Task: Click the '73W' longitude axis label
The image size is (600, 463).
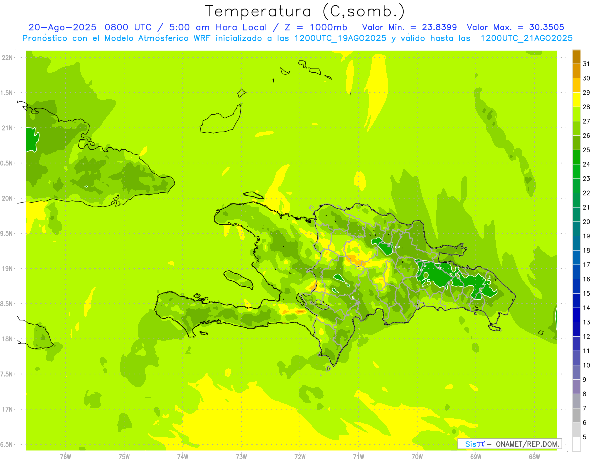Action: pos(241,457)
